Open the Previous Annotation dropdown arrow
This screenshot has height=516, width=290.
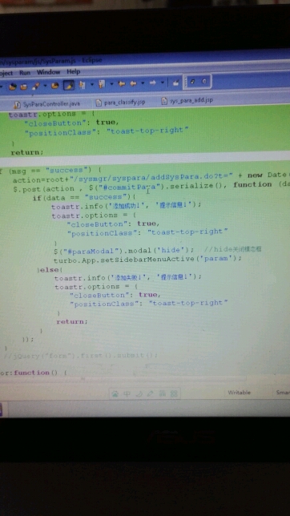(x=111, y=84)
